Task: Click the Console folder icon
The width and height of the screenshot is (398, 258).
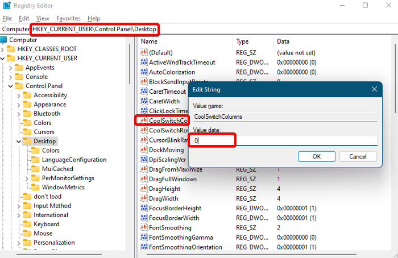Action: [x=19, y=77]
